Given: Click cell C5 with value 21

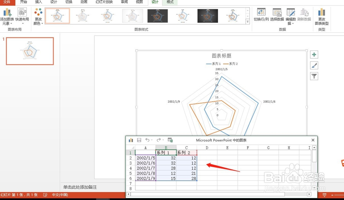Looking at the screenshot, I should 186,173.
